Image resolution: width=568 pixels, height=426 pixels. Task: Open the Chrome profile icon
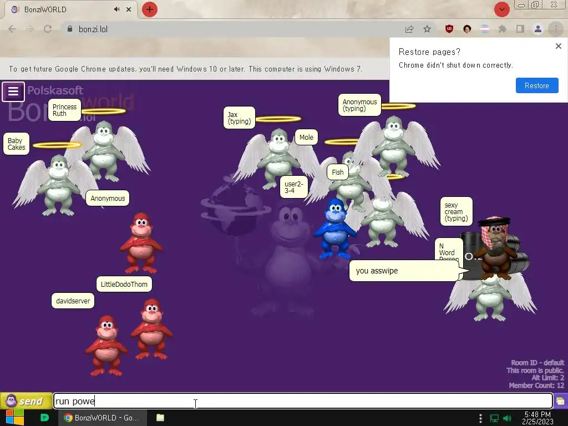(x=538, y=29)
